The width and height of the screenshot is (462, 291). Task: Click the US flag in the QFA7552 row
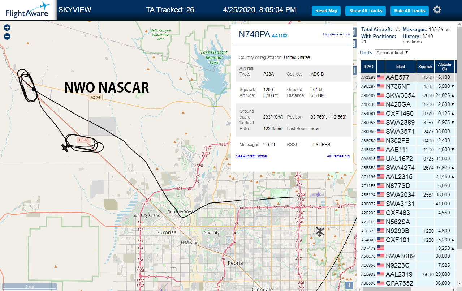381,283
